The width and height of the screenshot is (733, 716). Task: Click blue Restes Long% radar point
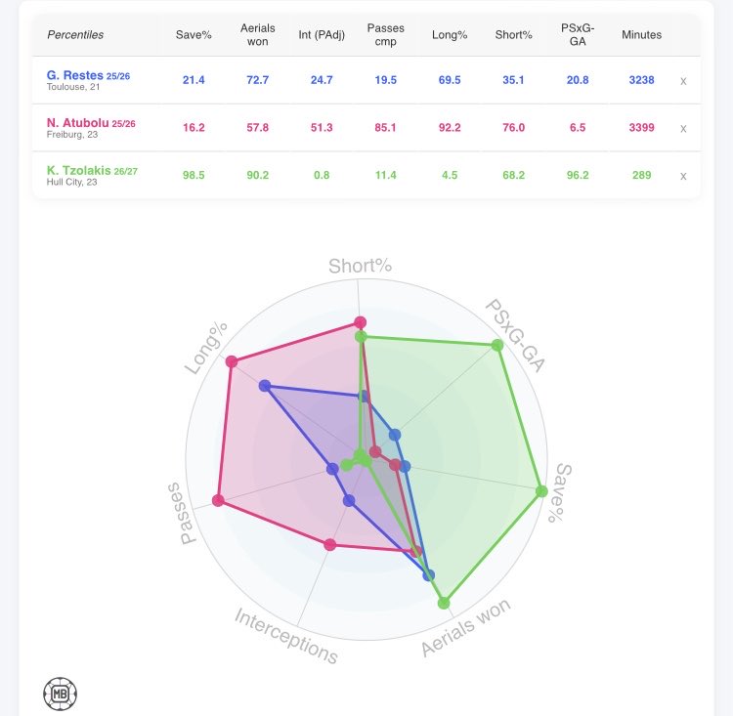(x=265, y=386)
